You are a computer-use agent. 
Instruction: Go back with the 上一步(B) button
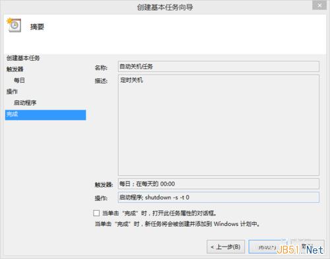click(x=226, y=247)
